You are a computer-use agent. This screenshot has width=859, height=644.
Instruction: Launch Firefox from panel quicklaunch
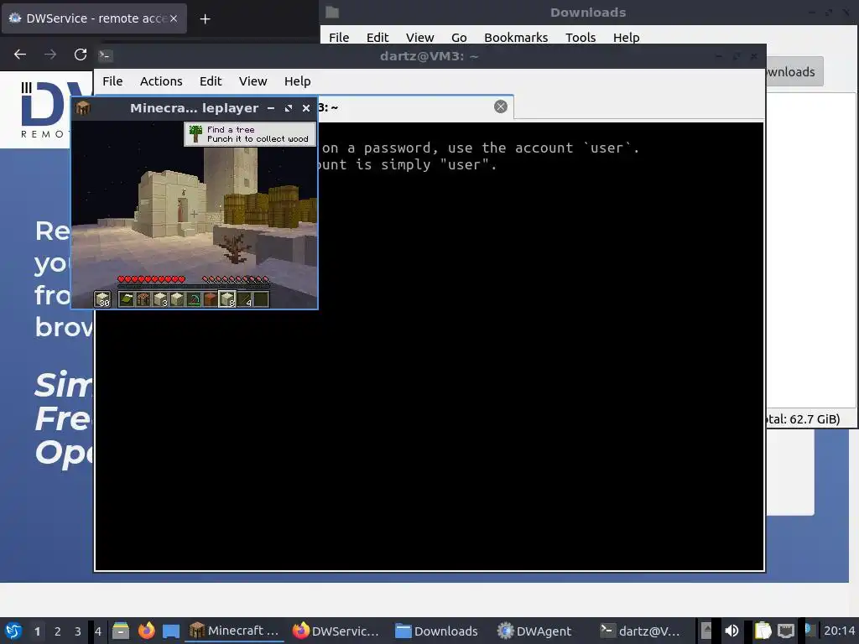point(146,631)
